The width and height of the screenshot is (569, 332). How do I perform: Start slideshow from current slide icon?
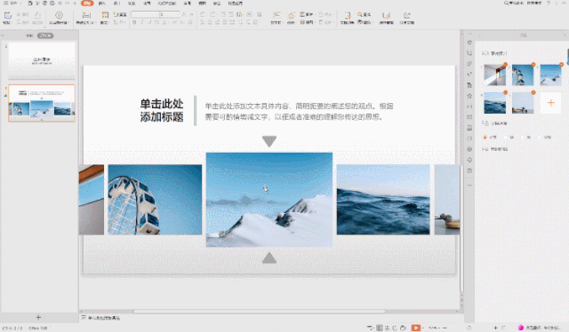pyautogui.click(x=59, y=15)
